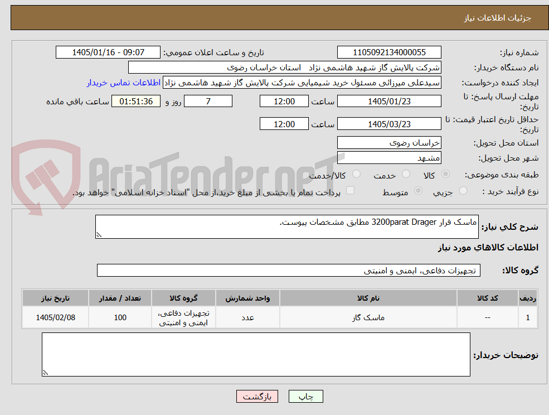549x415 pixels.
Task: Click the واحد شمارش column header
Action: pyautogui.click(x=247, y=298)
